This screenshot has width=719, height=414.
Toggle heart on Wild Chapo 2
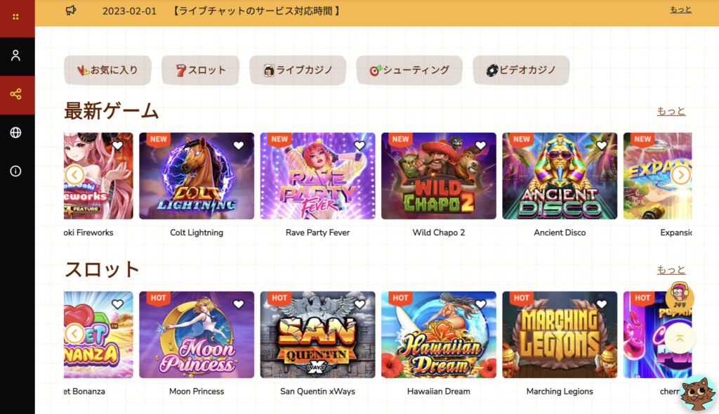coord(480,145)
